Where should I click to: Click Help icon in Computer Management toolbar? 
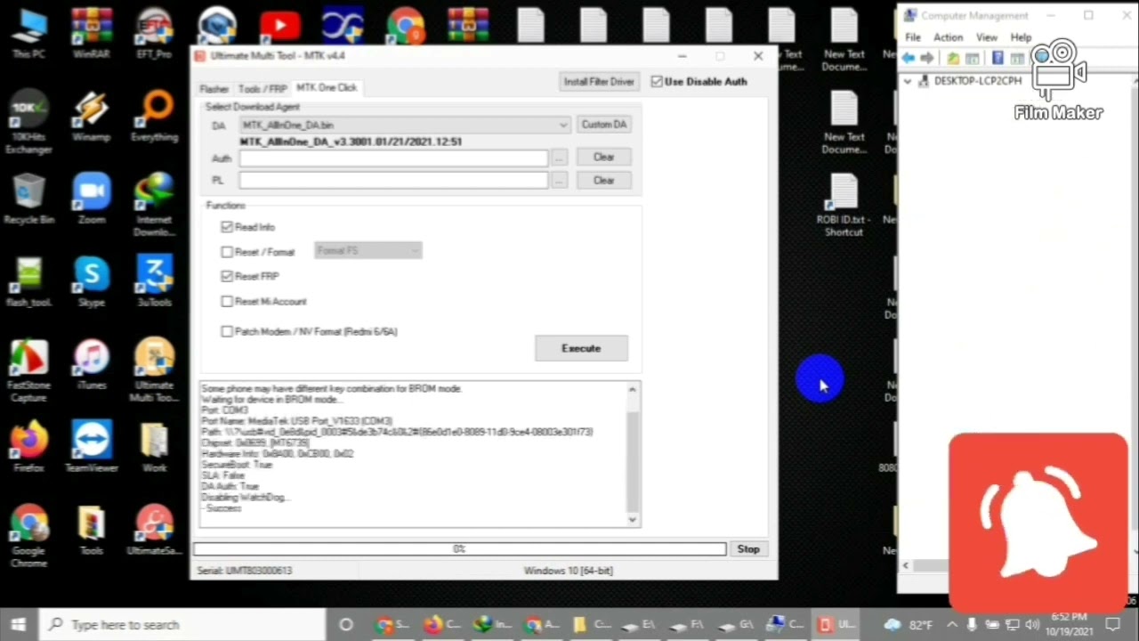pyautogui.click(x=998, y=58)
